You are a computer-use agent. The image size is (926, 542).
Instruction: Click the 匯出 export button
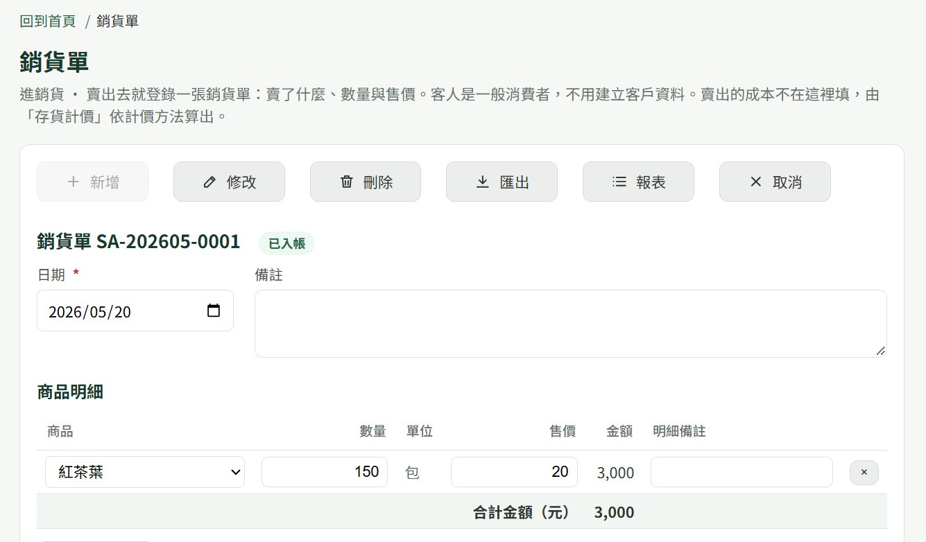(x=501, y=182)
